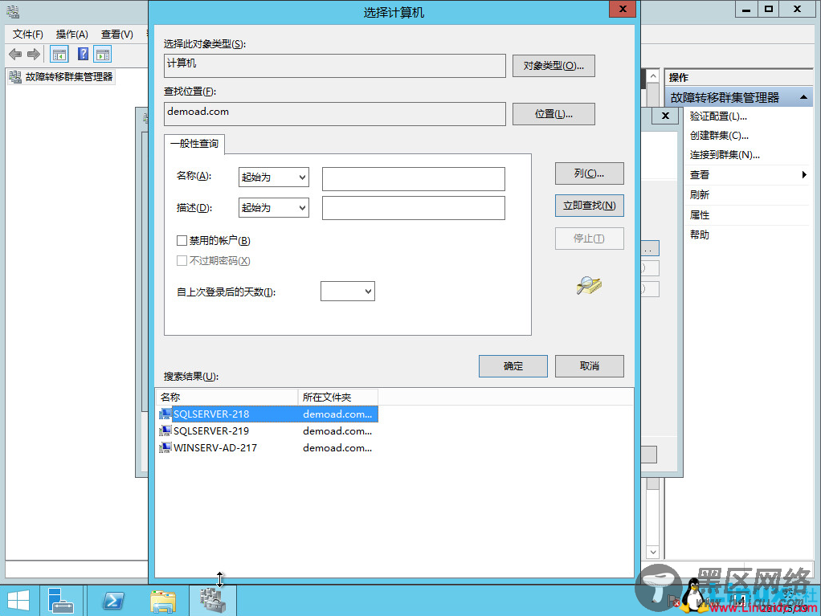Click into 描述 text input field

414,208
